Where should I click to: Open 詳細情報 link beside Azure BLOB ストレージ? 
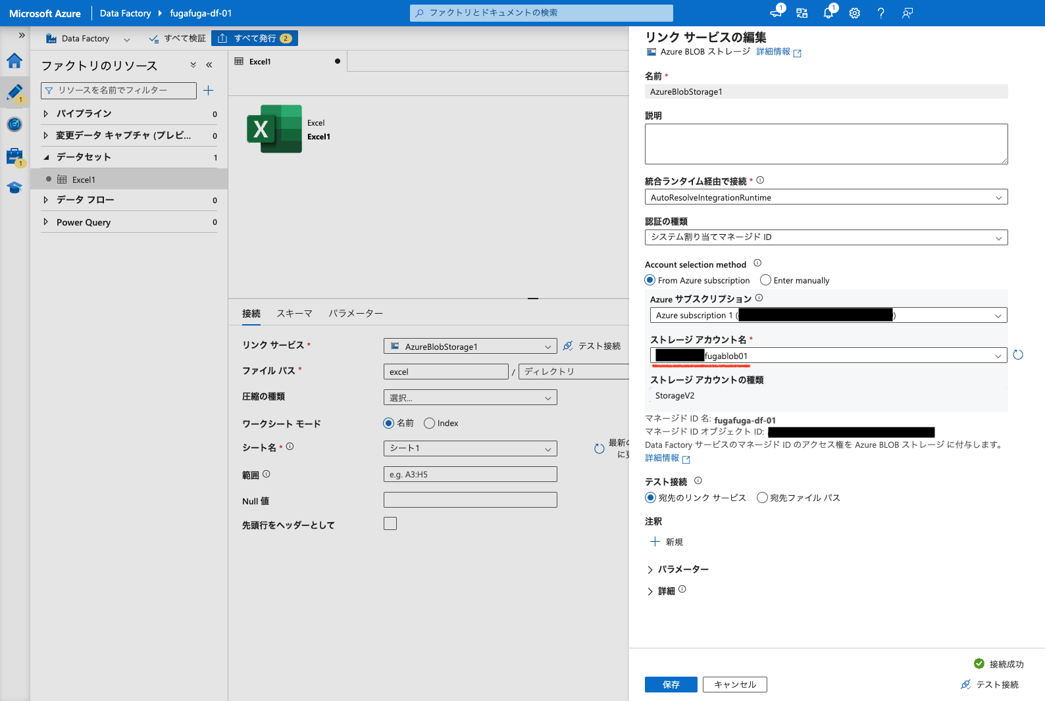click(x=778, y=52)
